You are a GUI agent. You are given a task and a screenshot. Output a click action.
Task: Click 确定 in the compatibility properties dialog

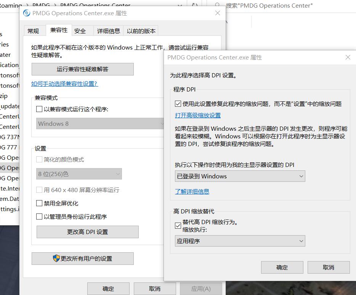pyautogui.click(x=108, y=289)
